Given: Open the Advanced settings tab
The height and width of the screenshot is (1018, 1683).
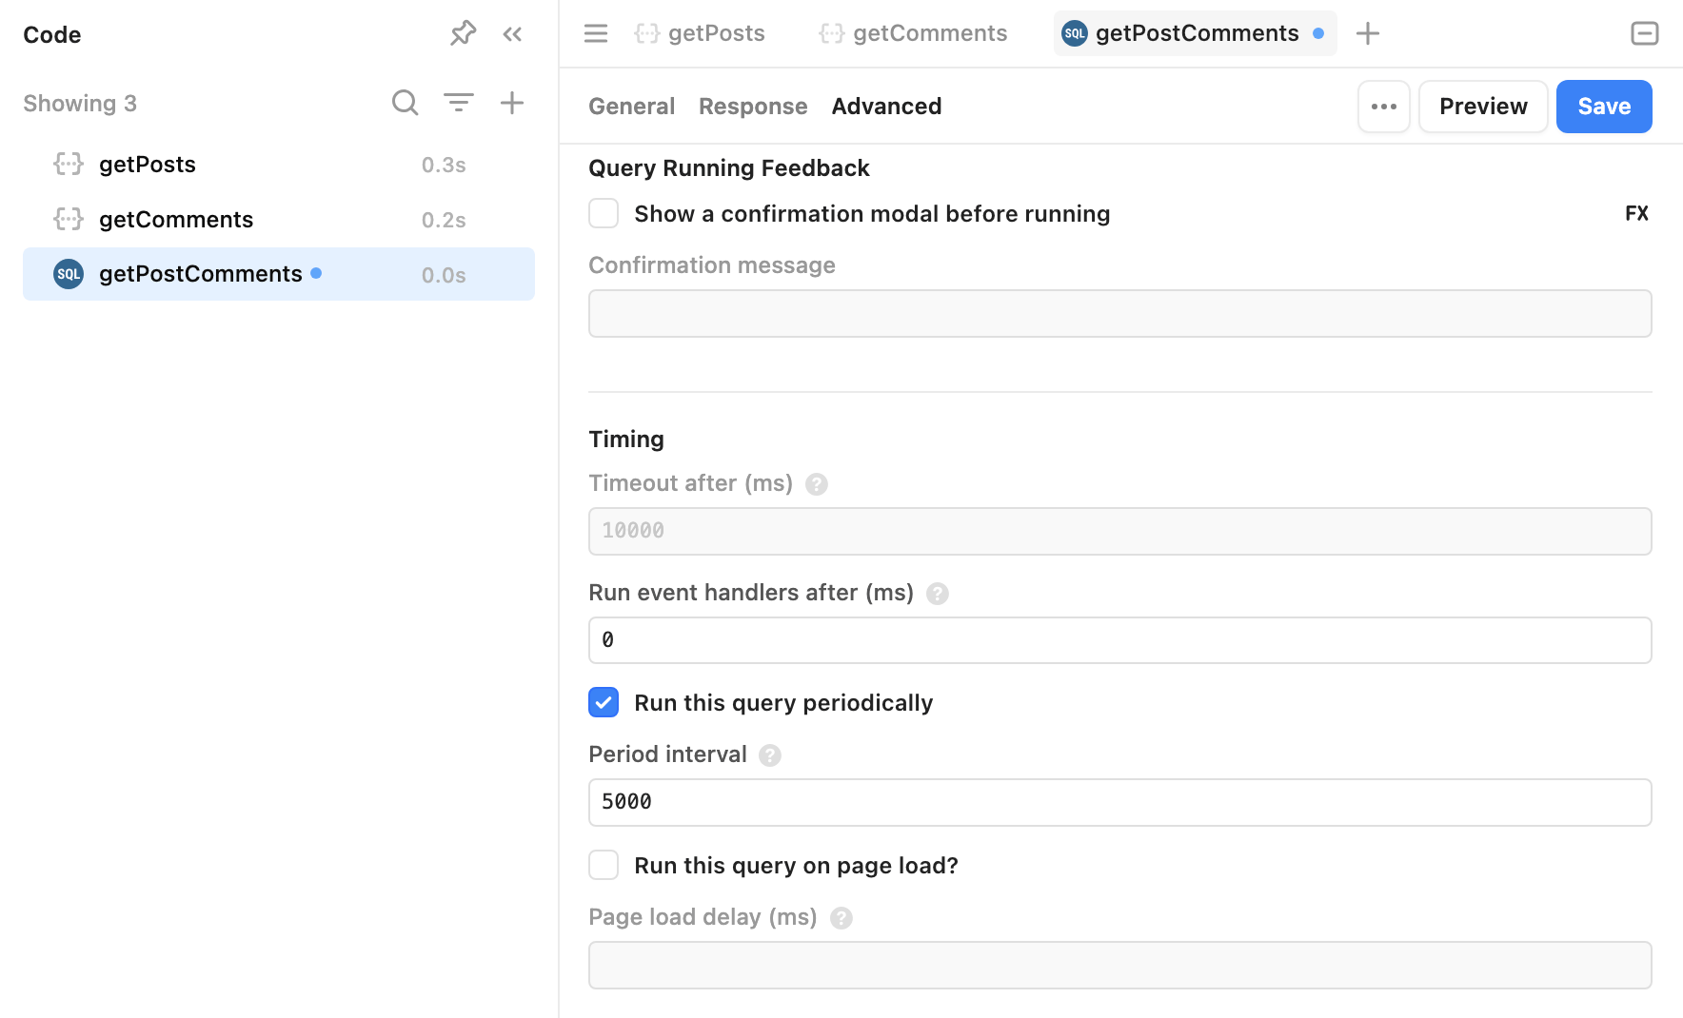Looking at the screenshot, I should coord(887,107).
